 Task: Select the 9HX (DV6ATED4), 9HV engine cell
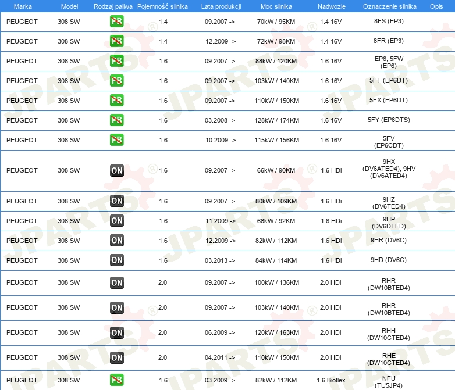389,169
